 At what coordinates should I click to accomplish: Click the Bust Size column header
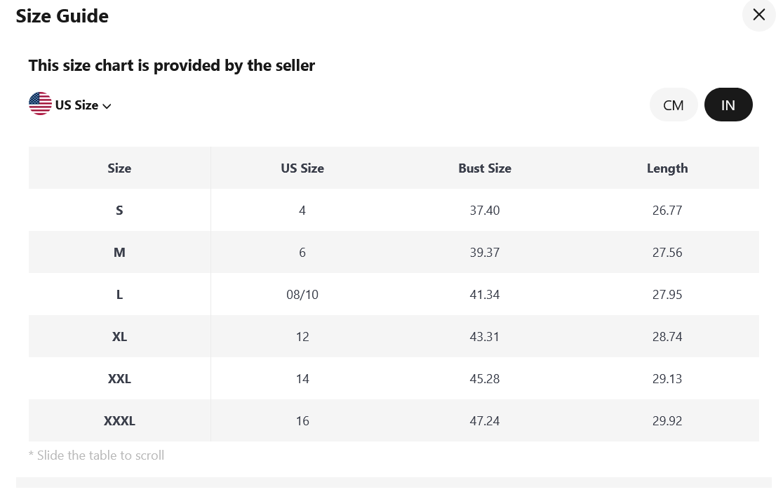coord(484,168)
